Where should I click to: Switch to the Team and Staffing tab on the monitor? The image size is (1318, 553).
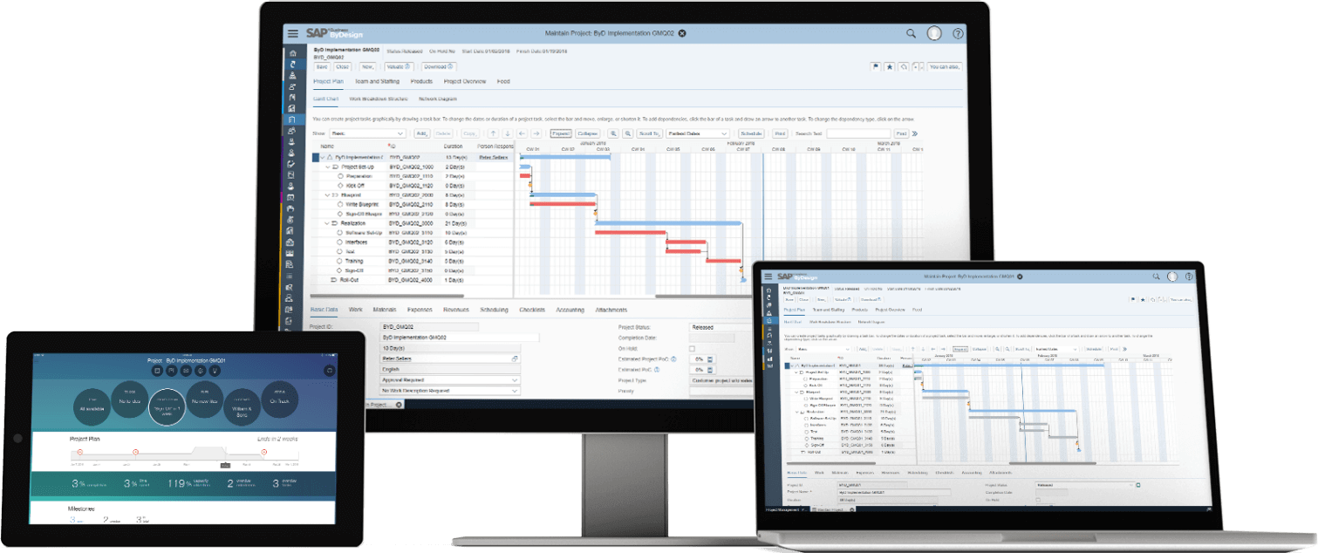377,81
